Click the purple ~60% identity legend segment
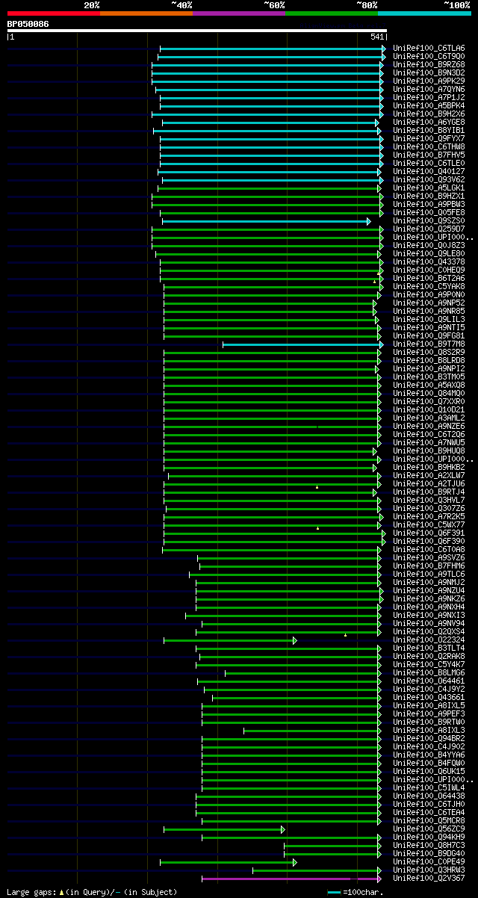This screenshot has height=898, width=478. point(238,13)
